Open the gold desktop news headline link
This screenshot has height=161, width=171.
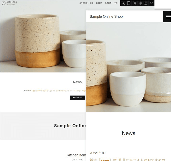tap(59, 91)
